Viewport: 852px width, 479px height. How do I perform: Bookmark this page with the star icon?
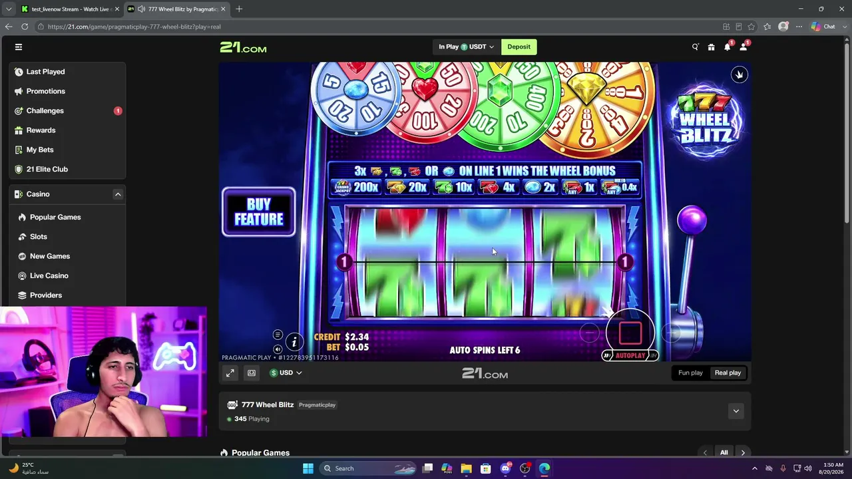[x=751, y=27]
